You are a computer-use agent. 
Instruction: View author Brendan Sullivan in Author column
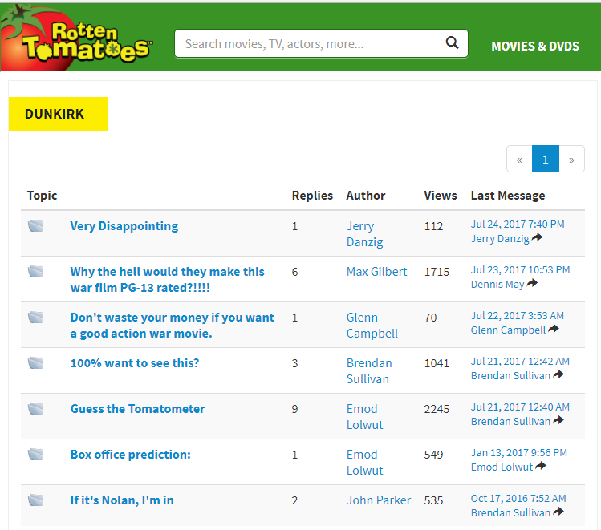(369, 370)
